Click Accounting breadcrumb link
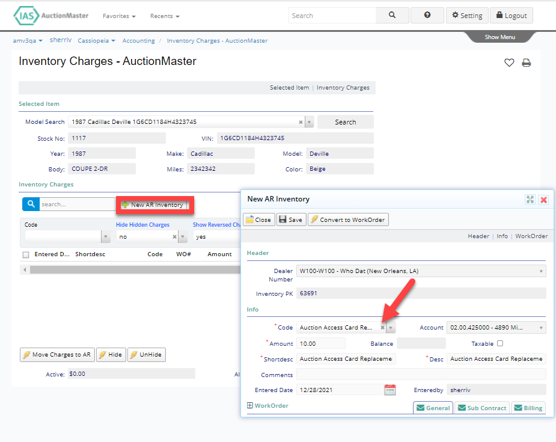556x442 pixels. 139,40
